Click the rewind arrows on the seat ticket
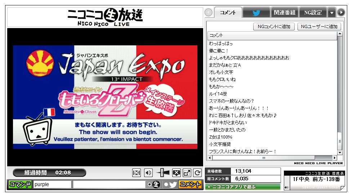Image resolution: width=353 pixels, height=194 pixels. click(x=287, y=187)
